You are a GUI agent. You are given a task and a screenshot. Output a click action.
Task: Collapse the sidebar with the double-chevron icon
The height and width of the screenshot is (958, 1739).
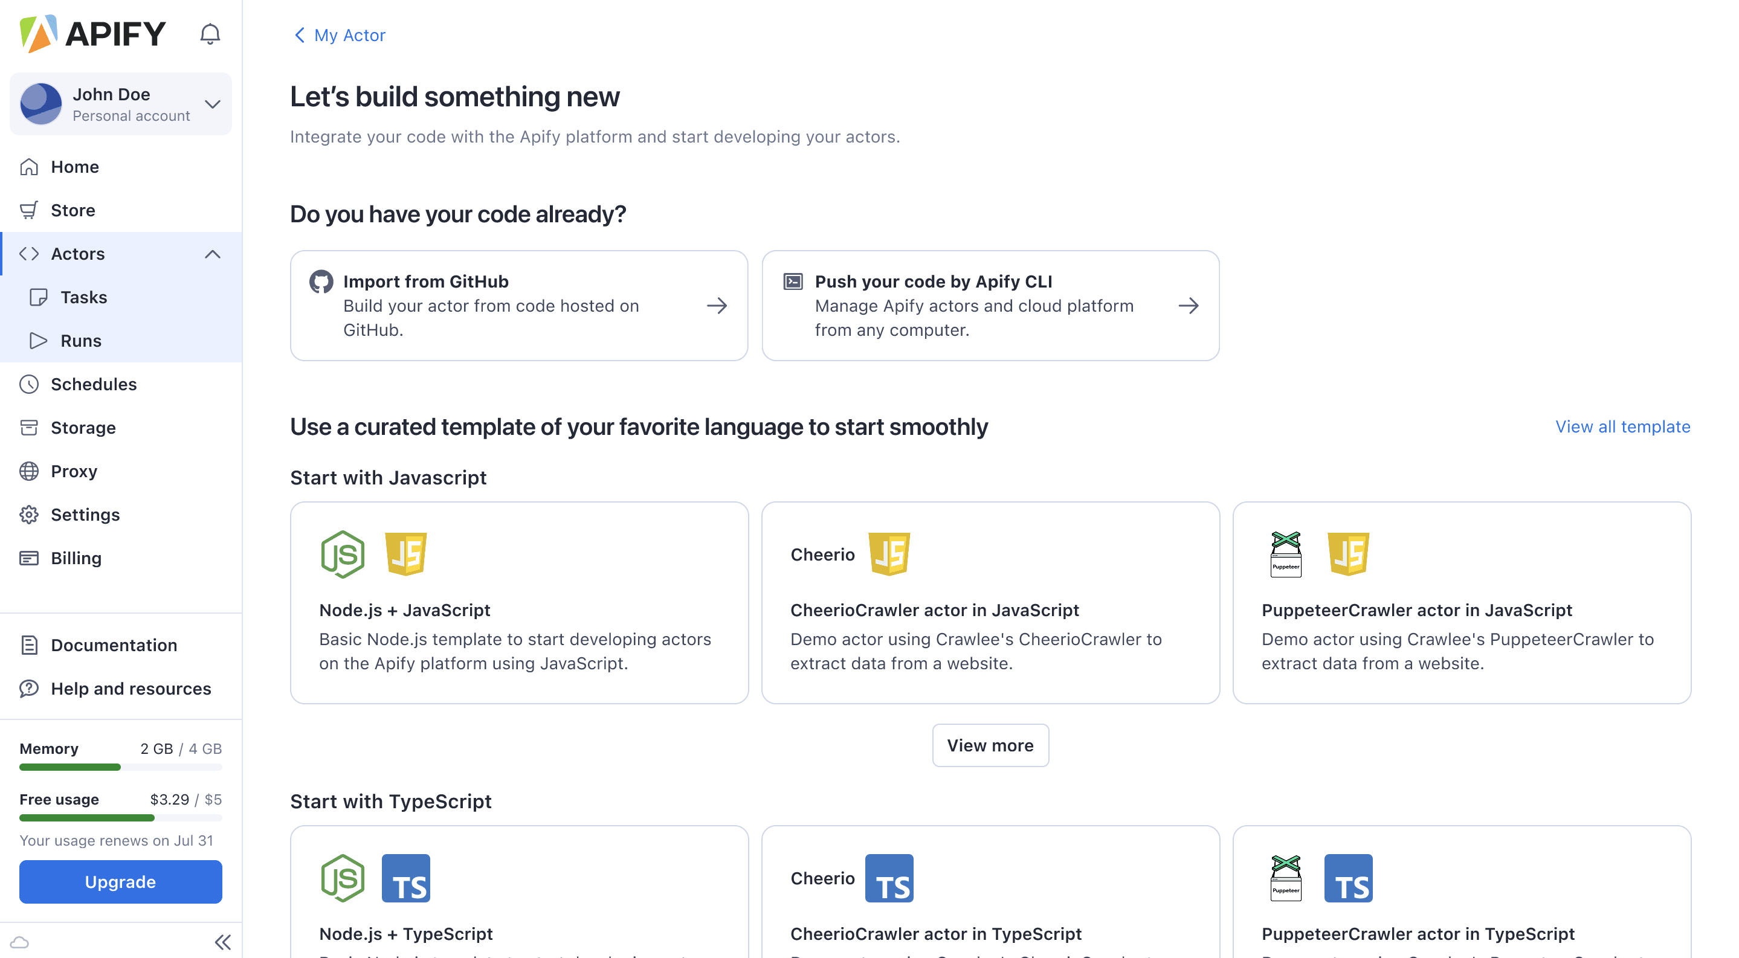pyautogui.click(x=222, y=942)
